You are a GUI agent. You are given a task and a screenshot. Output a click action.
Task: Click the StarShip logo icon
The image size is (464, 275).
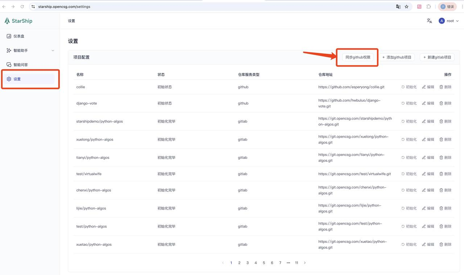7,21
